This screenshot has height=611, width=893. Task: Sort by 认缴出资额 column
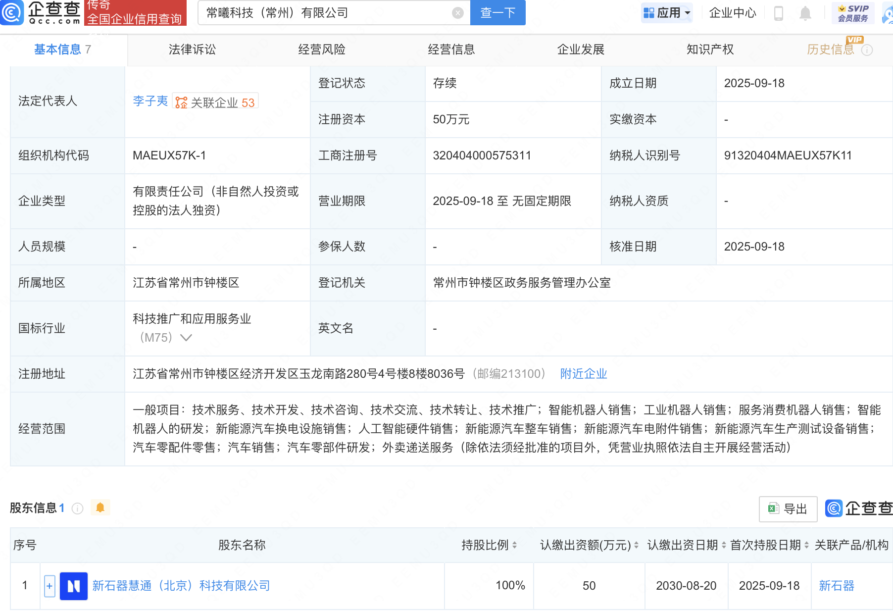coord(636,545)
